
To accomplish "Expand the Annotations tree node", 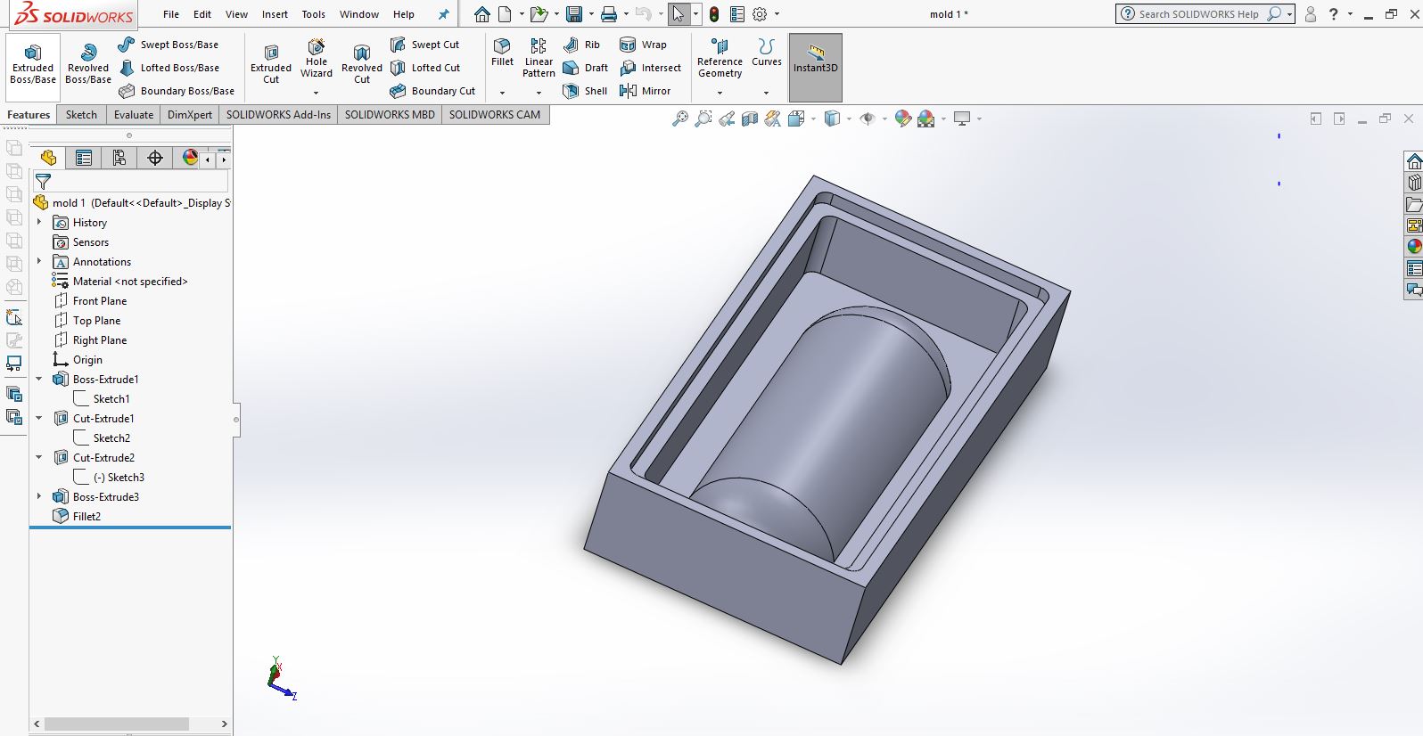I will [39, 261].
